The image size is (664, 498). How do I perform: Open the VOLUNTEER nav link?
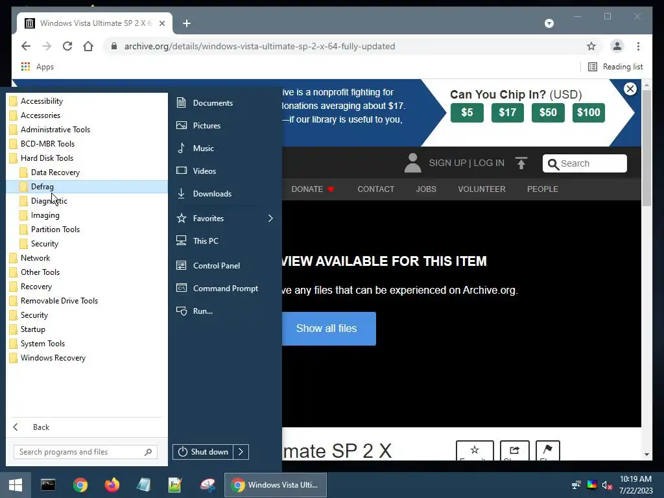(x=482, y=189)
